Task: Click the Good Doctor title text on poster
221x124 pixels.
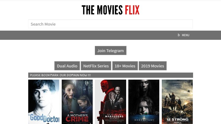Action: 44,118
